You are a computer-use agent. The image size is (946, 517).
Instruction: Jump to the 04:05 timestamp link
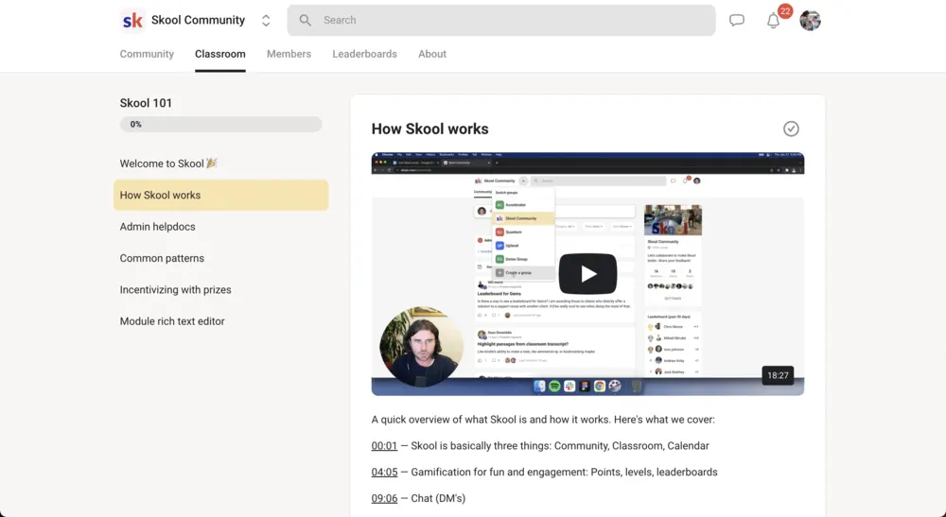384,472
